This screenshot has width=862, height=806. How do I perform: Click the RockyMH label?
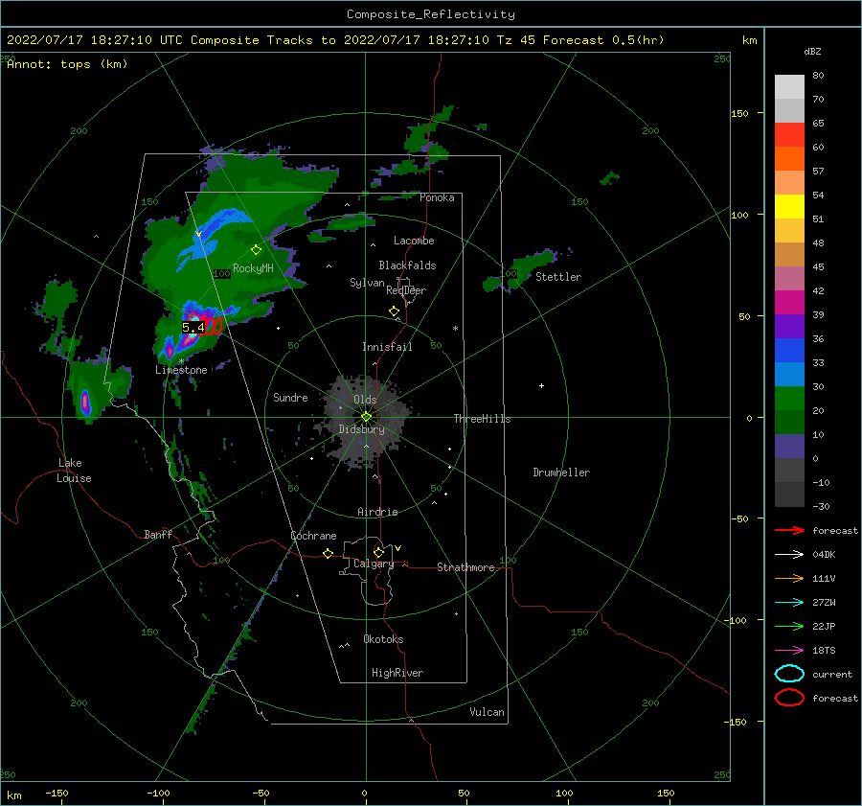click(253, 268)
